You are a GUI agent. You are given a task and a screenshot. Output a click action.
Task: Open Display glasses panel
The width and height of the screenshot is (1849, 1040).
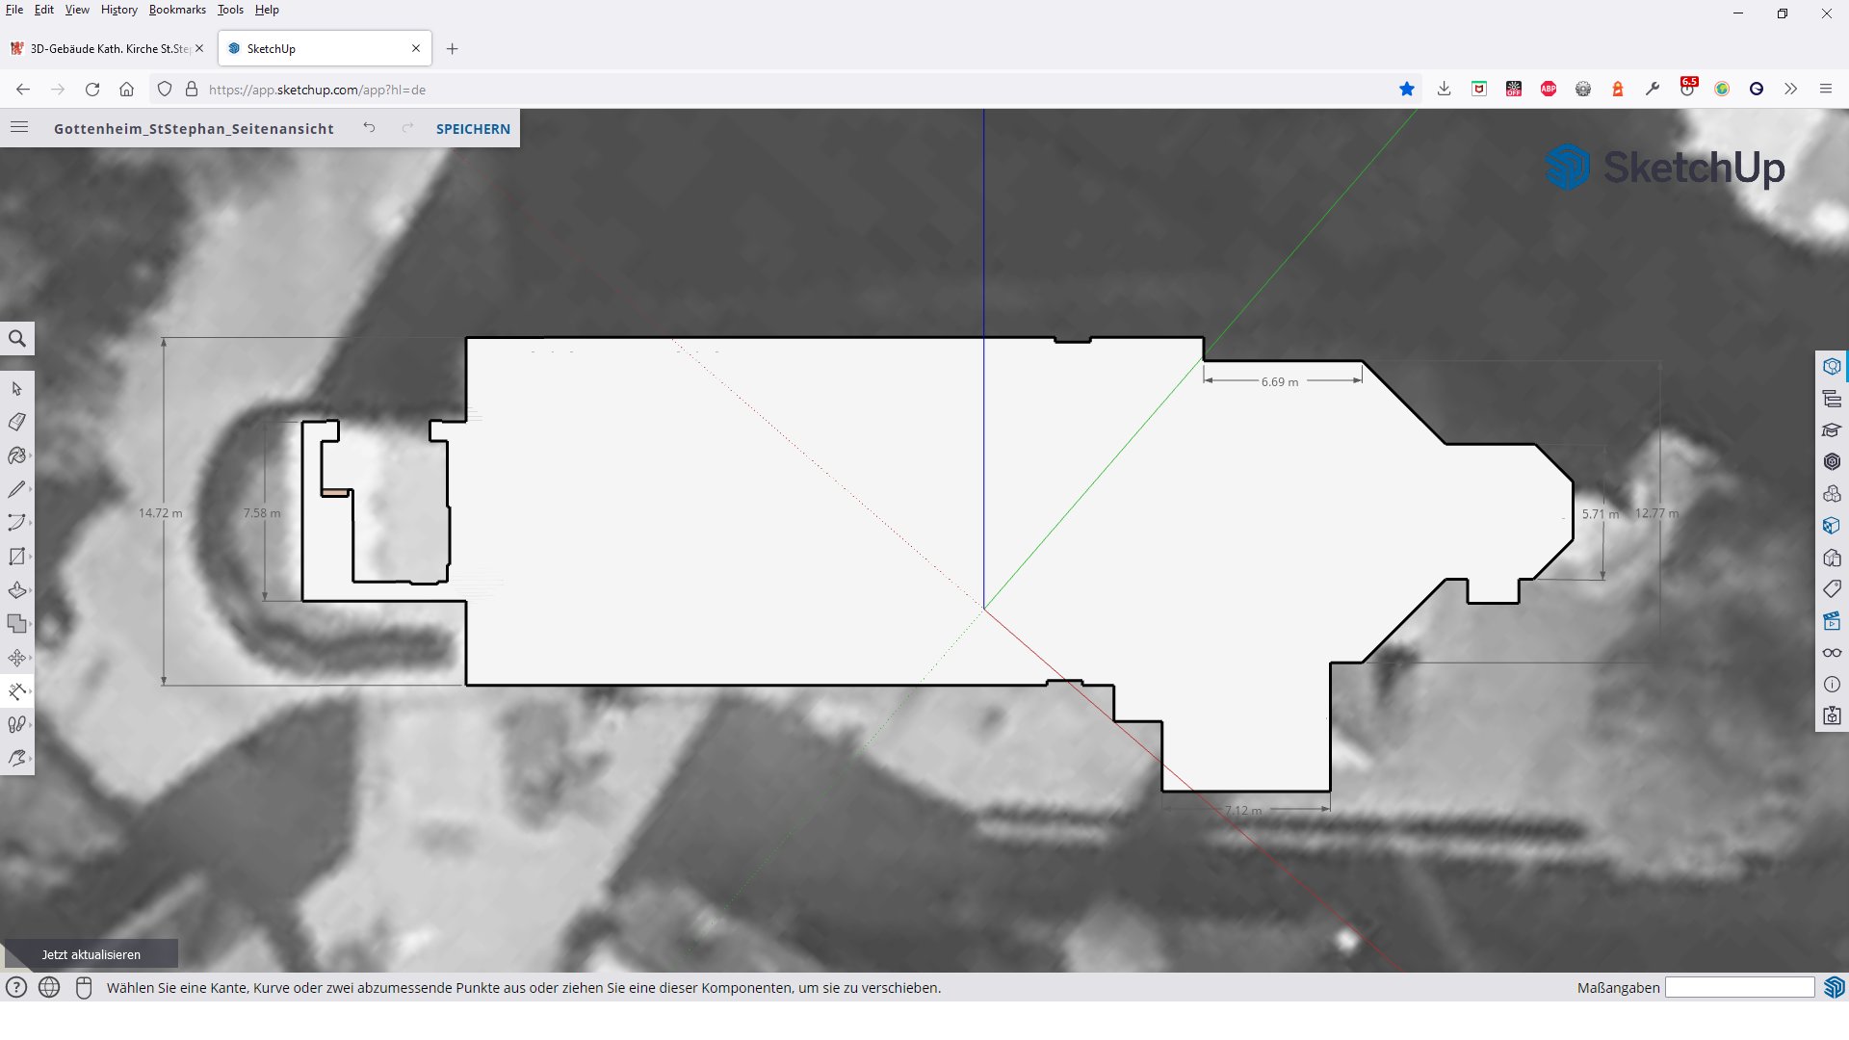(x=1832, y=653)
